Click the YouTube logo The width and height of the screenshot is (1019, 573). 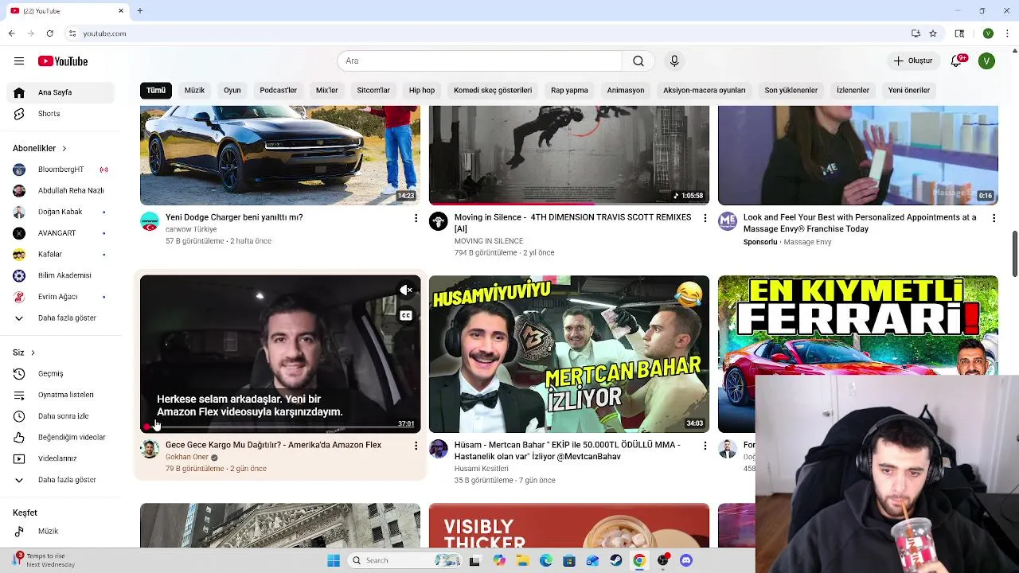pos(63,61)
